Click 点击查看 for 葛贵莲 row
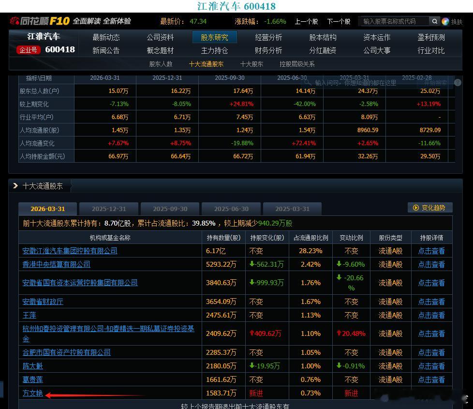Image resolution: width=473 pixels, height=409 pixels. point(431,380)
